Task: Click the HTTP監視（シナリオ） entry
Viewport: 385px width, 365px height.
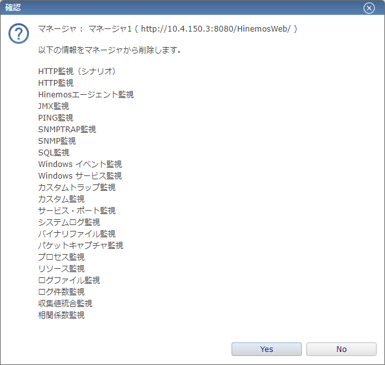Action: click(77, 72)
